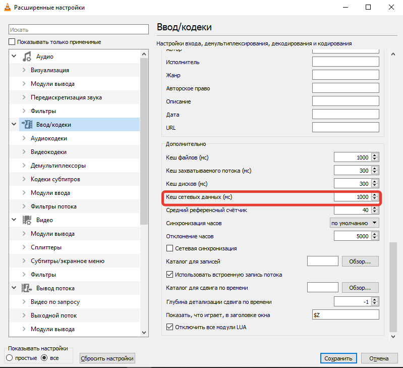Expand the Демультиплексоры tree node
Screen dimensions: 403x368
pyautogui.click(x=24, y=166)
